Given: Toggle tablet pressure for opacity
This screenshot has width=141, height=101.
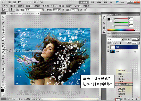Looking at the screenshot, I should pyautogui.click(x=63, y=10).
